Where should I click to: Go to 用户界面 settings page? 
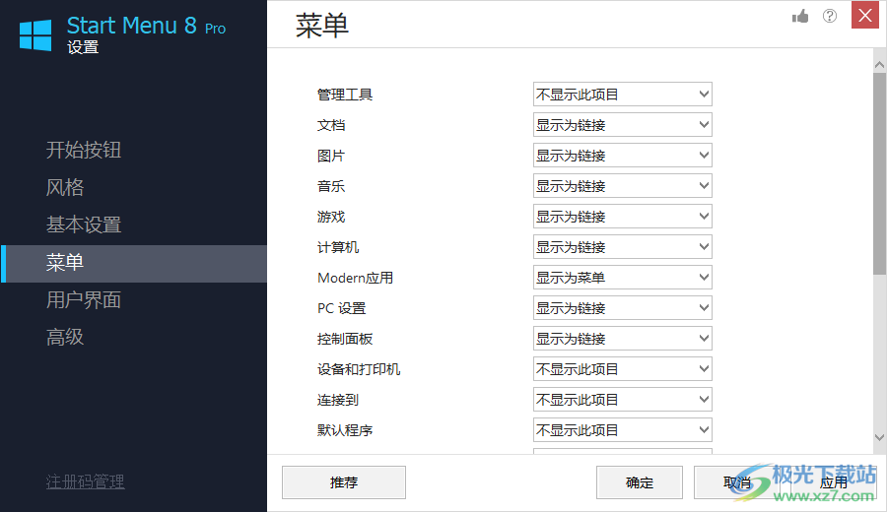84,300
